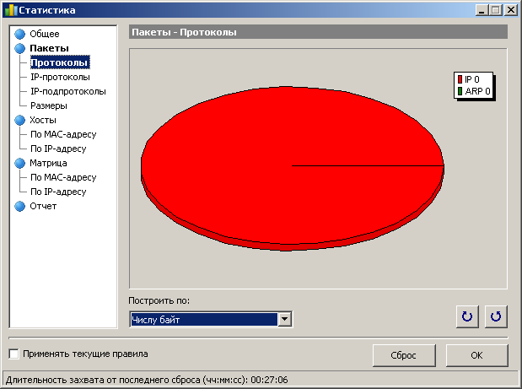Select Протоколы under Пакеты
This screenshot has height=389, width=522.
pos(60,62)
